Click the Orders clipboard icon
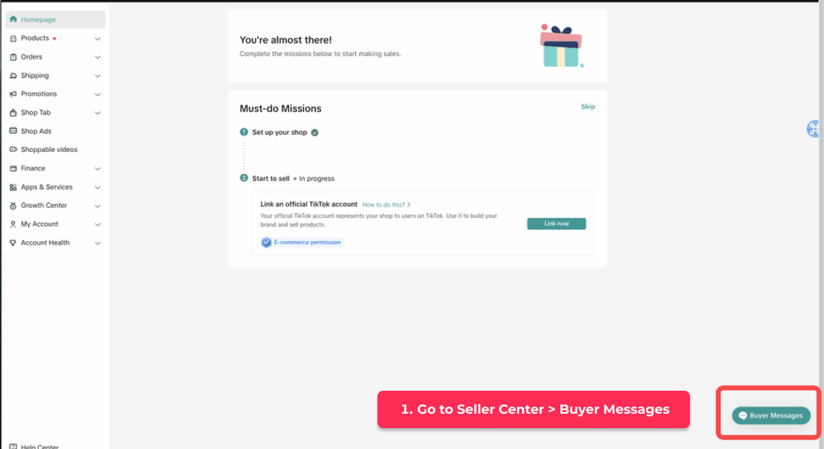This screenshot has height=449, width=824. click(14, 57)
